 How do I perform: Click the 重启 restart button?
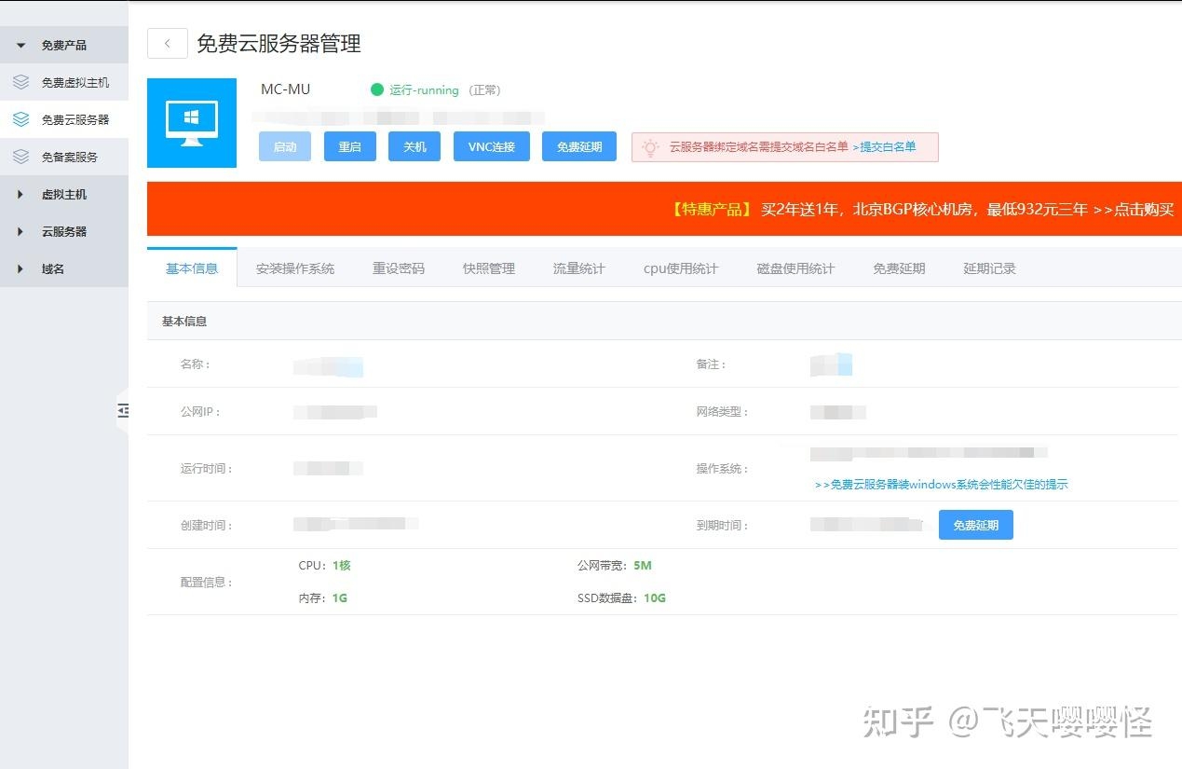click(349, 146)
